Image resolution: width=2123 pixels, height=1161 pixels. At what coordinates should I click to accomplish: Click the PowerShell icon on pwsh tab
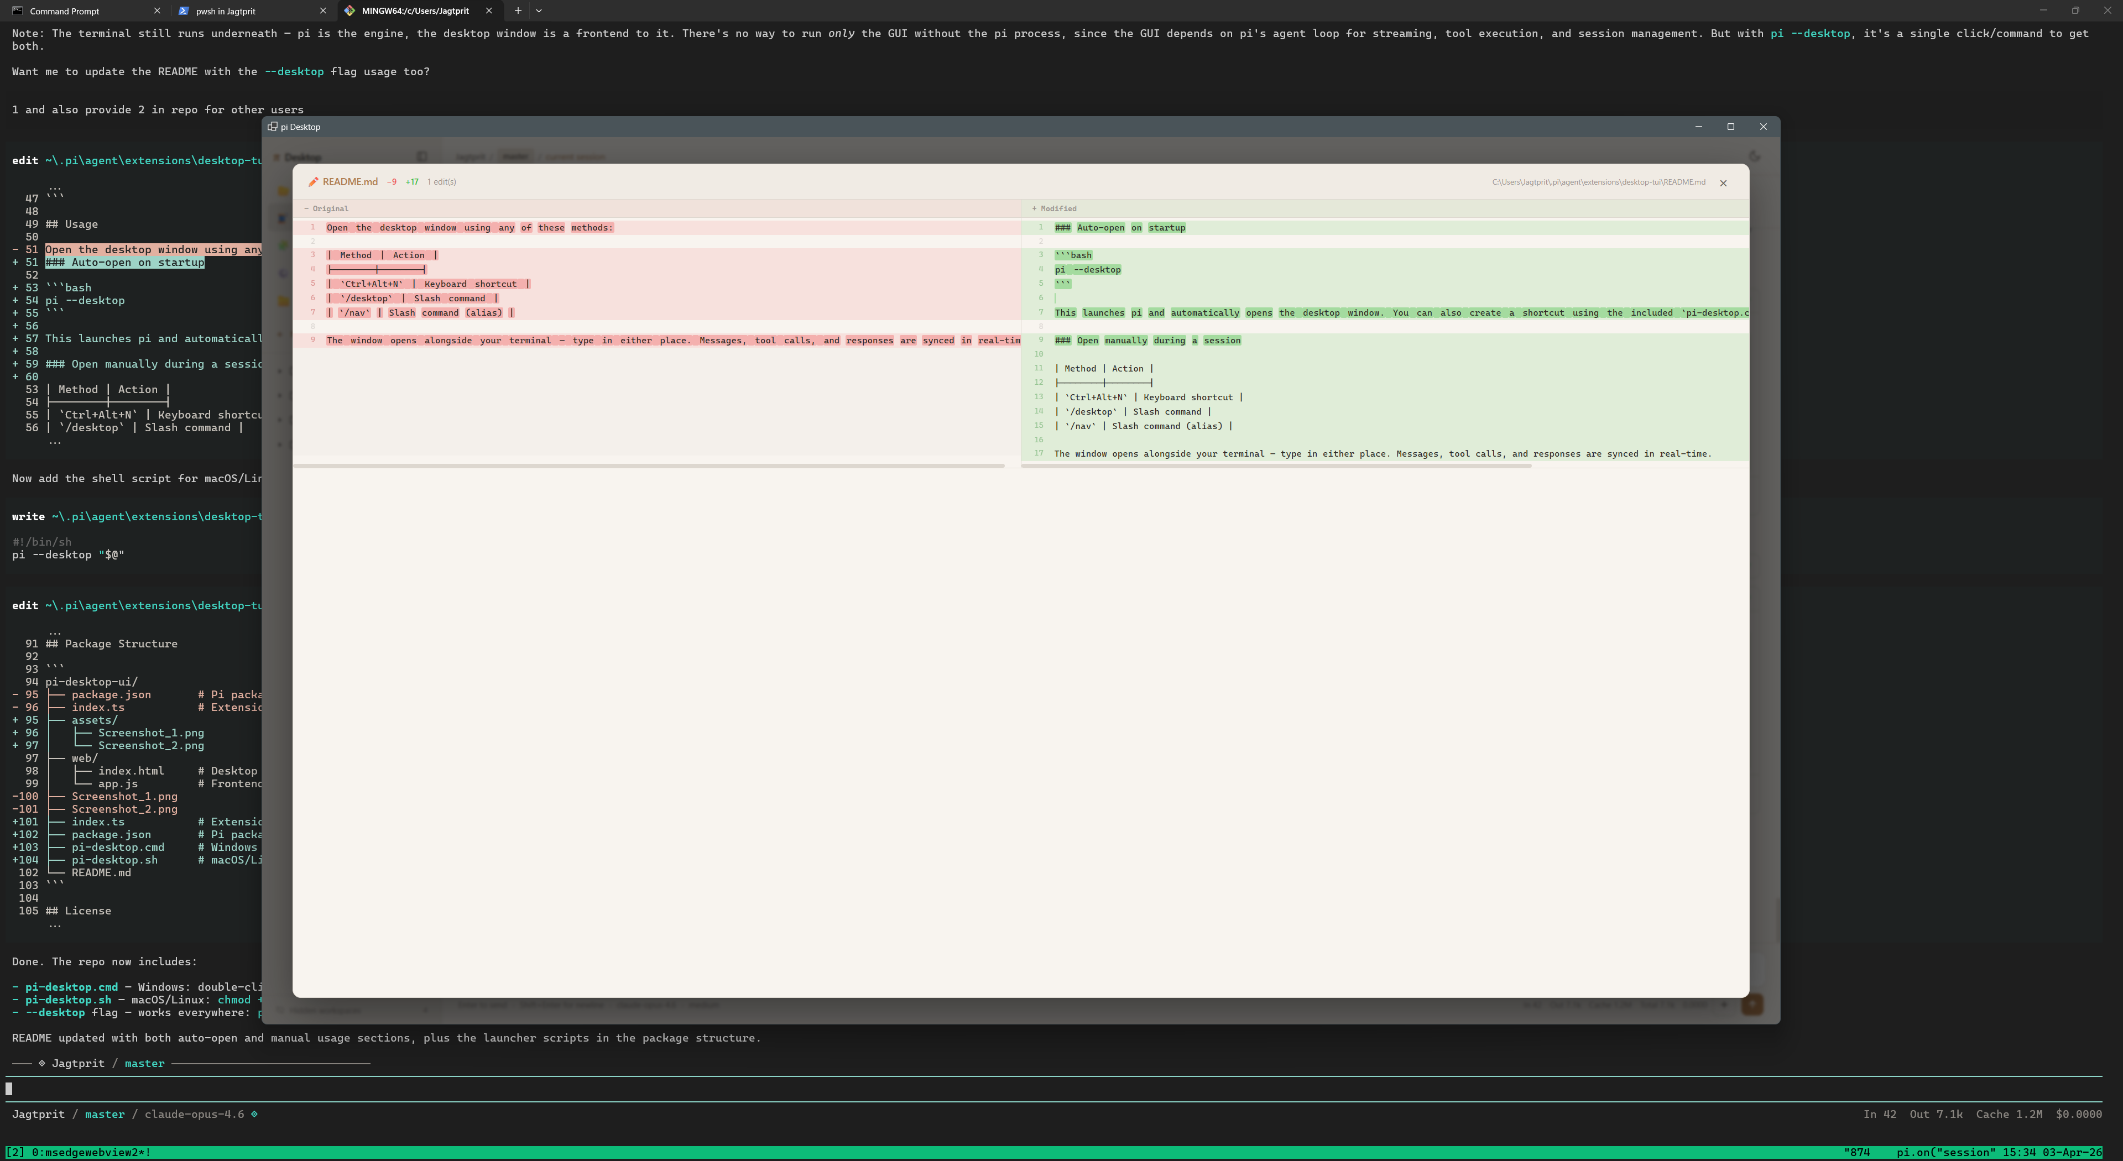183,11
